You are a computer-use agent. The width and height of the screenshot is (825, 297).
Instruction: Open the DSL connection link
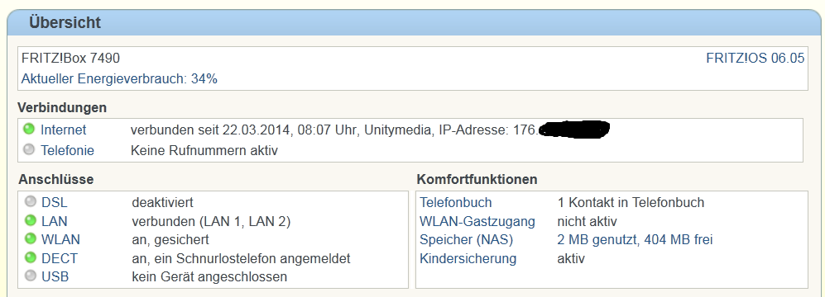pos(55,203)
